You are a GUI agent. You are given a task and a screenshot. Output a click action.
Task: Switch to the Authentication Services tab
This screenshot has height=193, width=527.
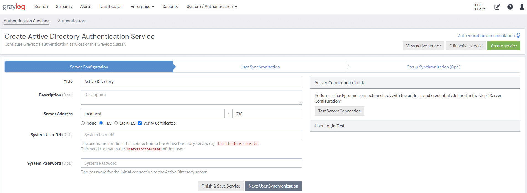(27, 21)
